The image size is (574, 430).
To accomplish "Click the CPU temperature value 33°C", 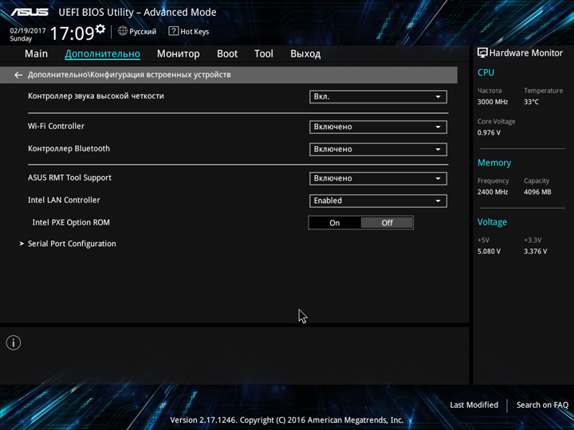I will click(531, 102).
